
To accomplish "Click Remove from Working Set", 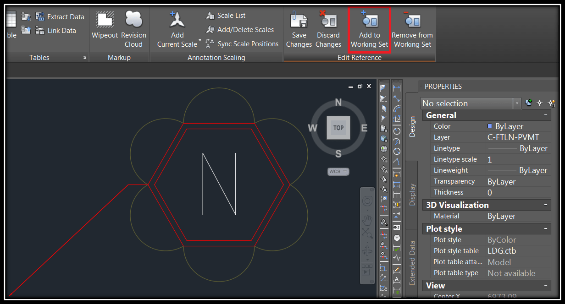I will pyautogui.click(x=412, y=29).
